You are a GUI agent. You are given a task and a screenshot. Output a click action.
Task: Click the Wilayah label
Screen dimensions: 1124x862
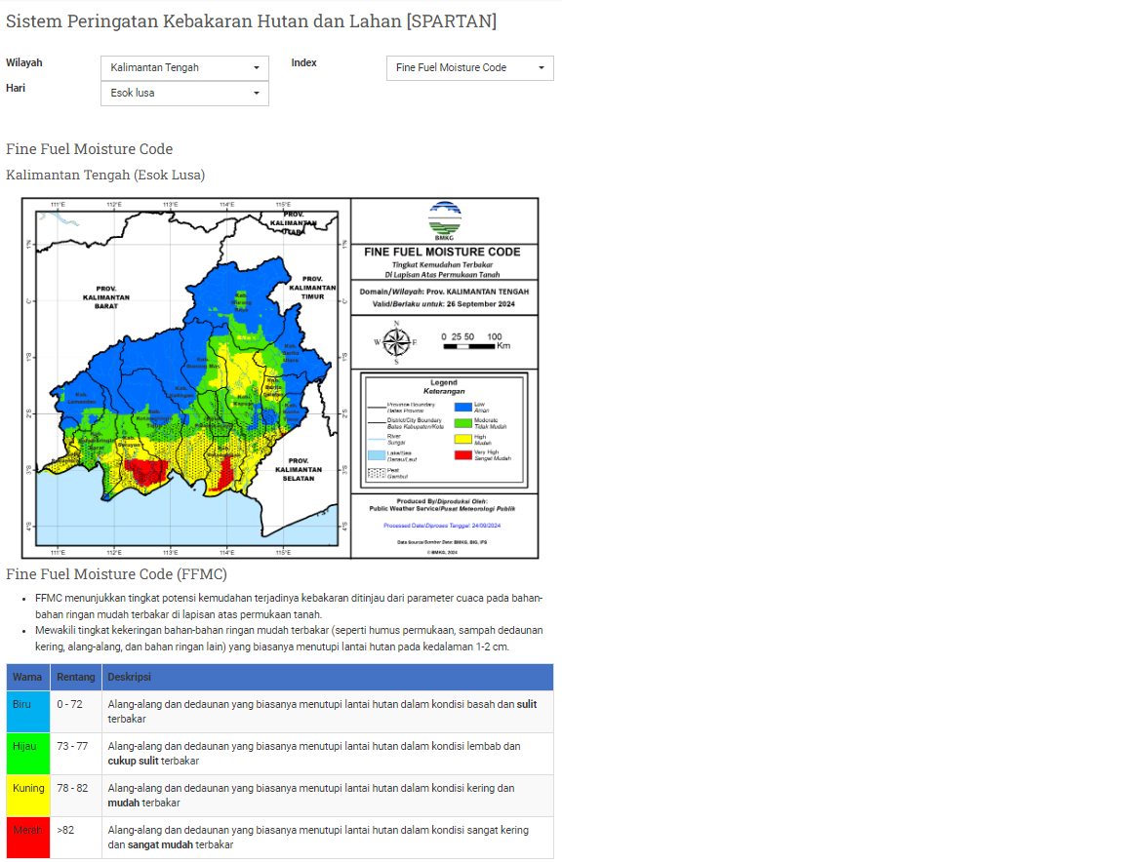[x=24, y=63]
